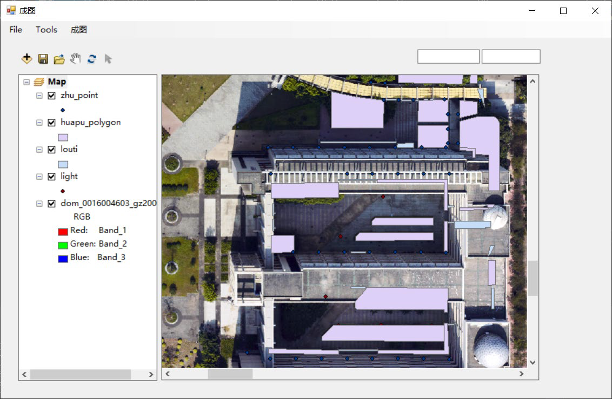Viewport: 612px width, 399px height.
Task: Select the Pan hand tool
Action: [75, 59]
